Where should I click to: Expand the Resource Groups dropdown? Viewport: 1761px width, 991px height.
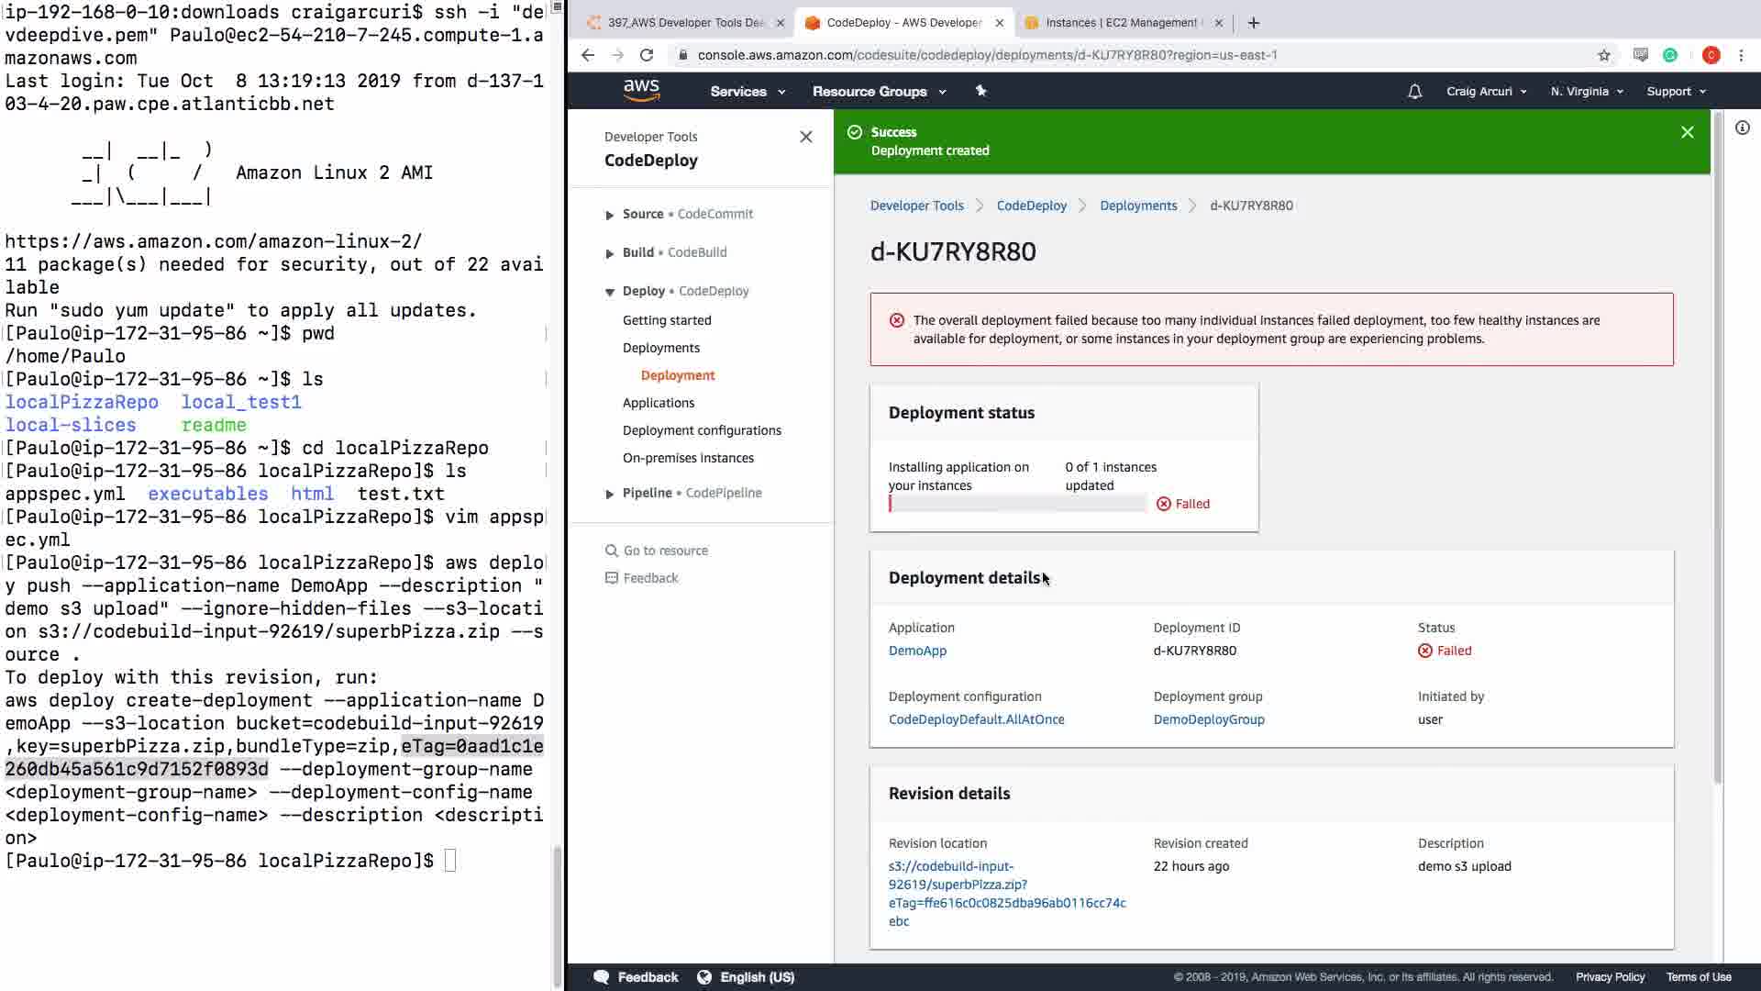pos(879,92)
